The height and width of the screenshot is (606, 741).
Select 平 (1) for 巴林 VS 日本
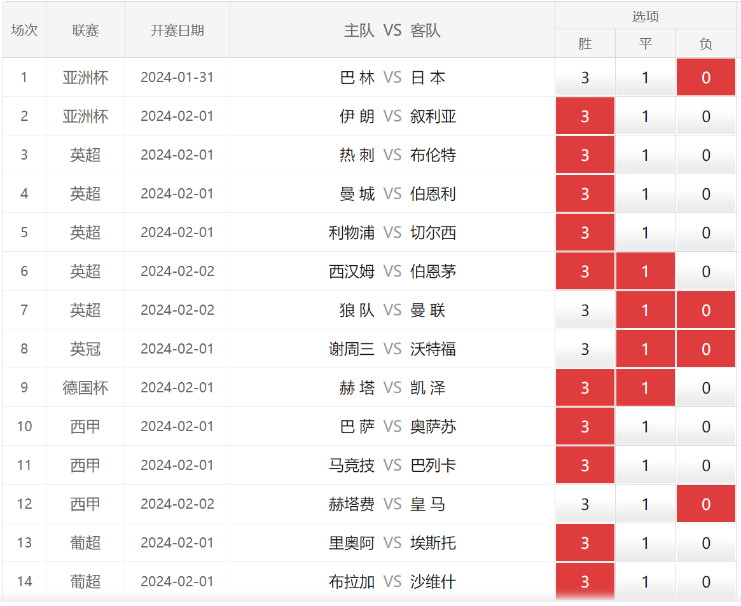pyautogui.click(x=646, y=78)
